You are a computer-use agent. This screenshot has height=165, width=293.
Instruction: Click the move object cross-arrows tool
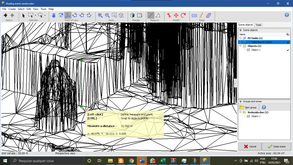click(x=176, y=15)
